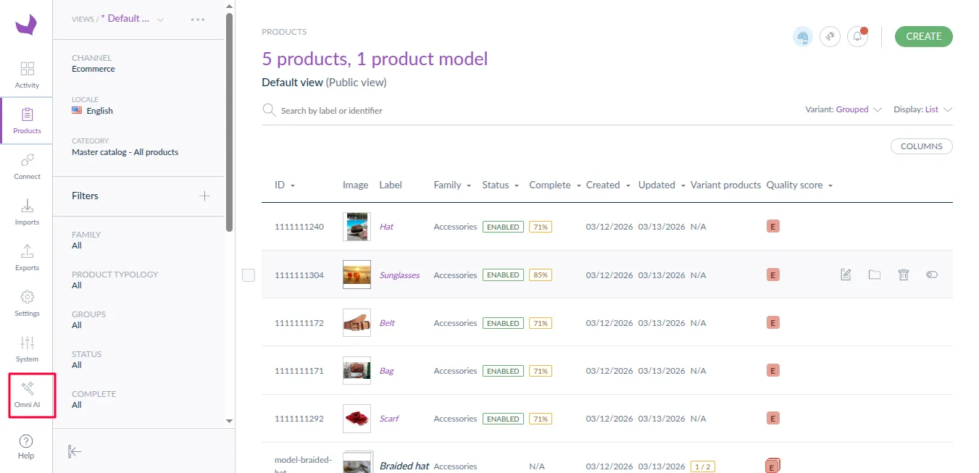
Task: Open the Exports section
Action: 27,258
